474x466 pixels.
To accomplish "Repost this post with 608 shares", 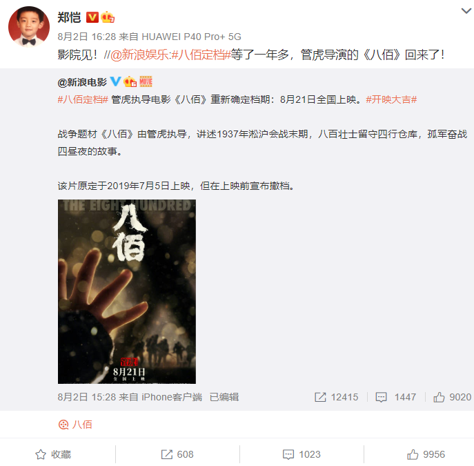I will tap(177, 454).
